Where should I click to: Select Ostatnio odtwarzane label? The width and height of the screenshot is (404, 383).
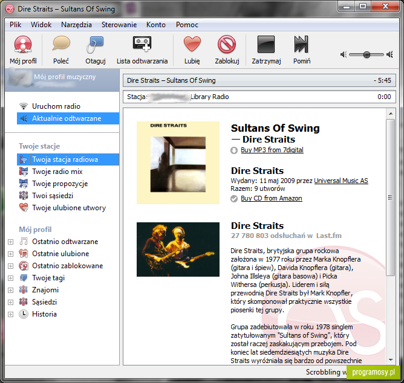pos(65,242)
